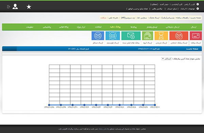
Task: Click the round bullet beside موجودی
Action: pos(198,9)
